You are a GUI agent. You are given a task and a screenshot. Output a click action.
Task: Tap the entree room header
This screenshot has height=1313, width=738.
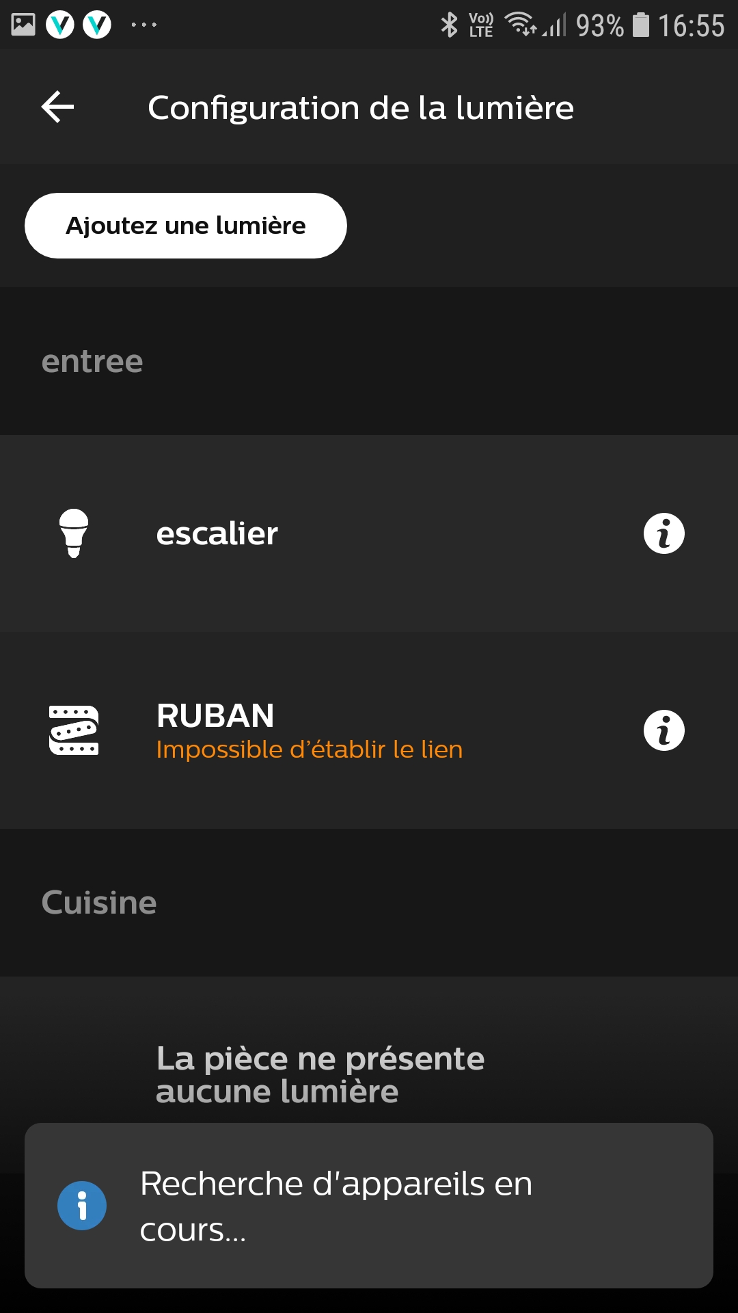tap(92, 361)
